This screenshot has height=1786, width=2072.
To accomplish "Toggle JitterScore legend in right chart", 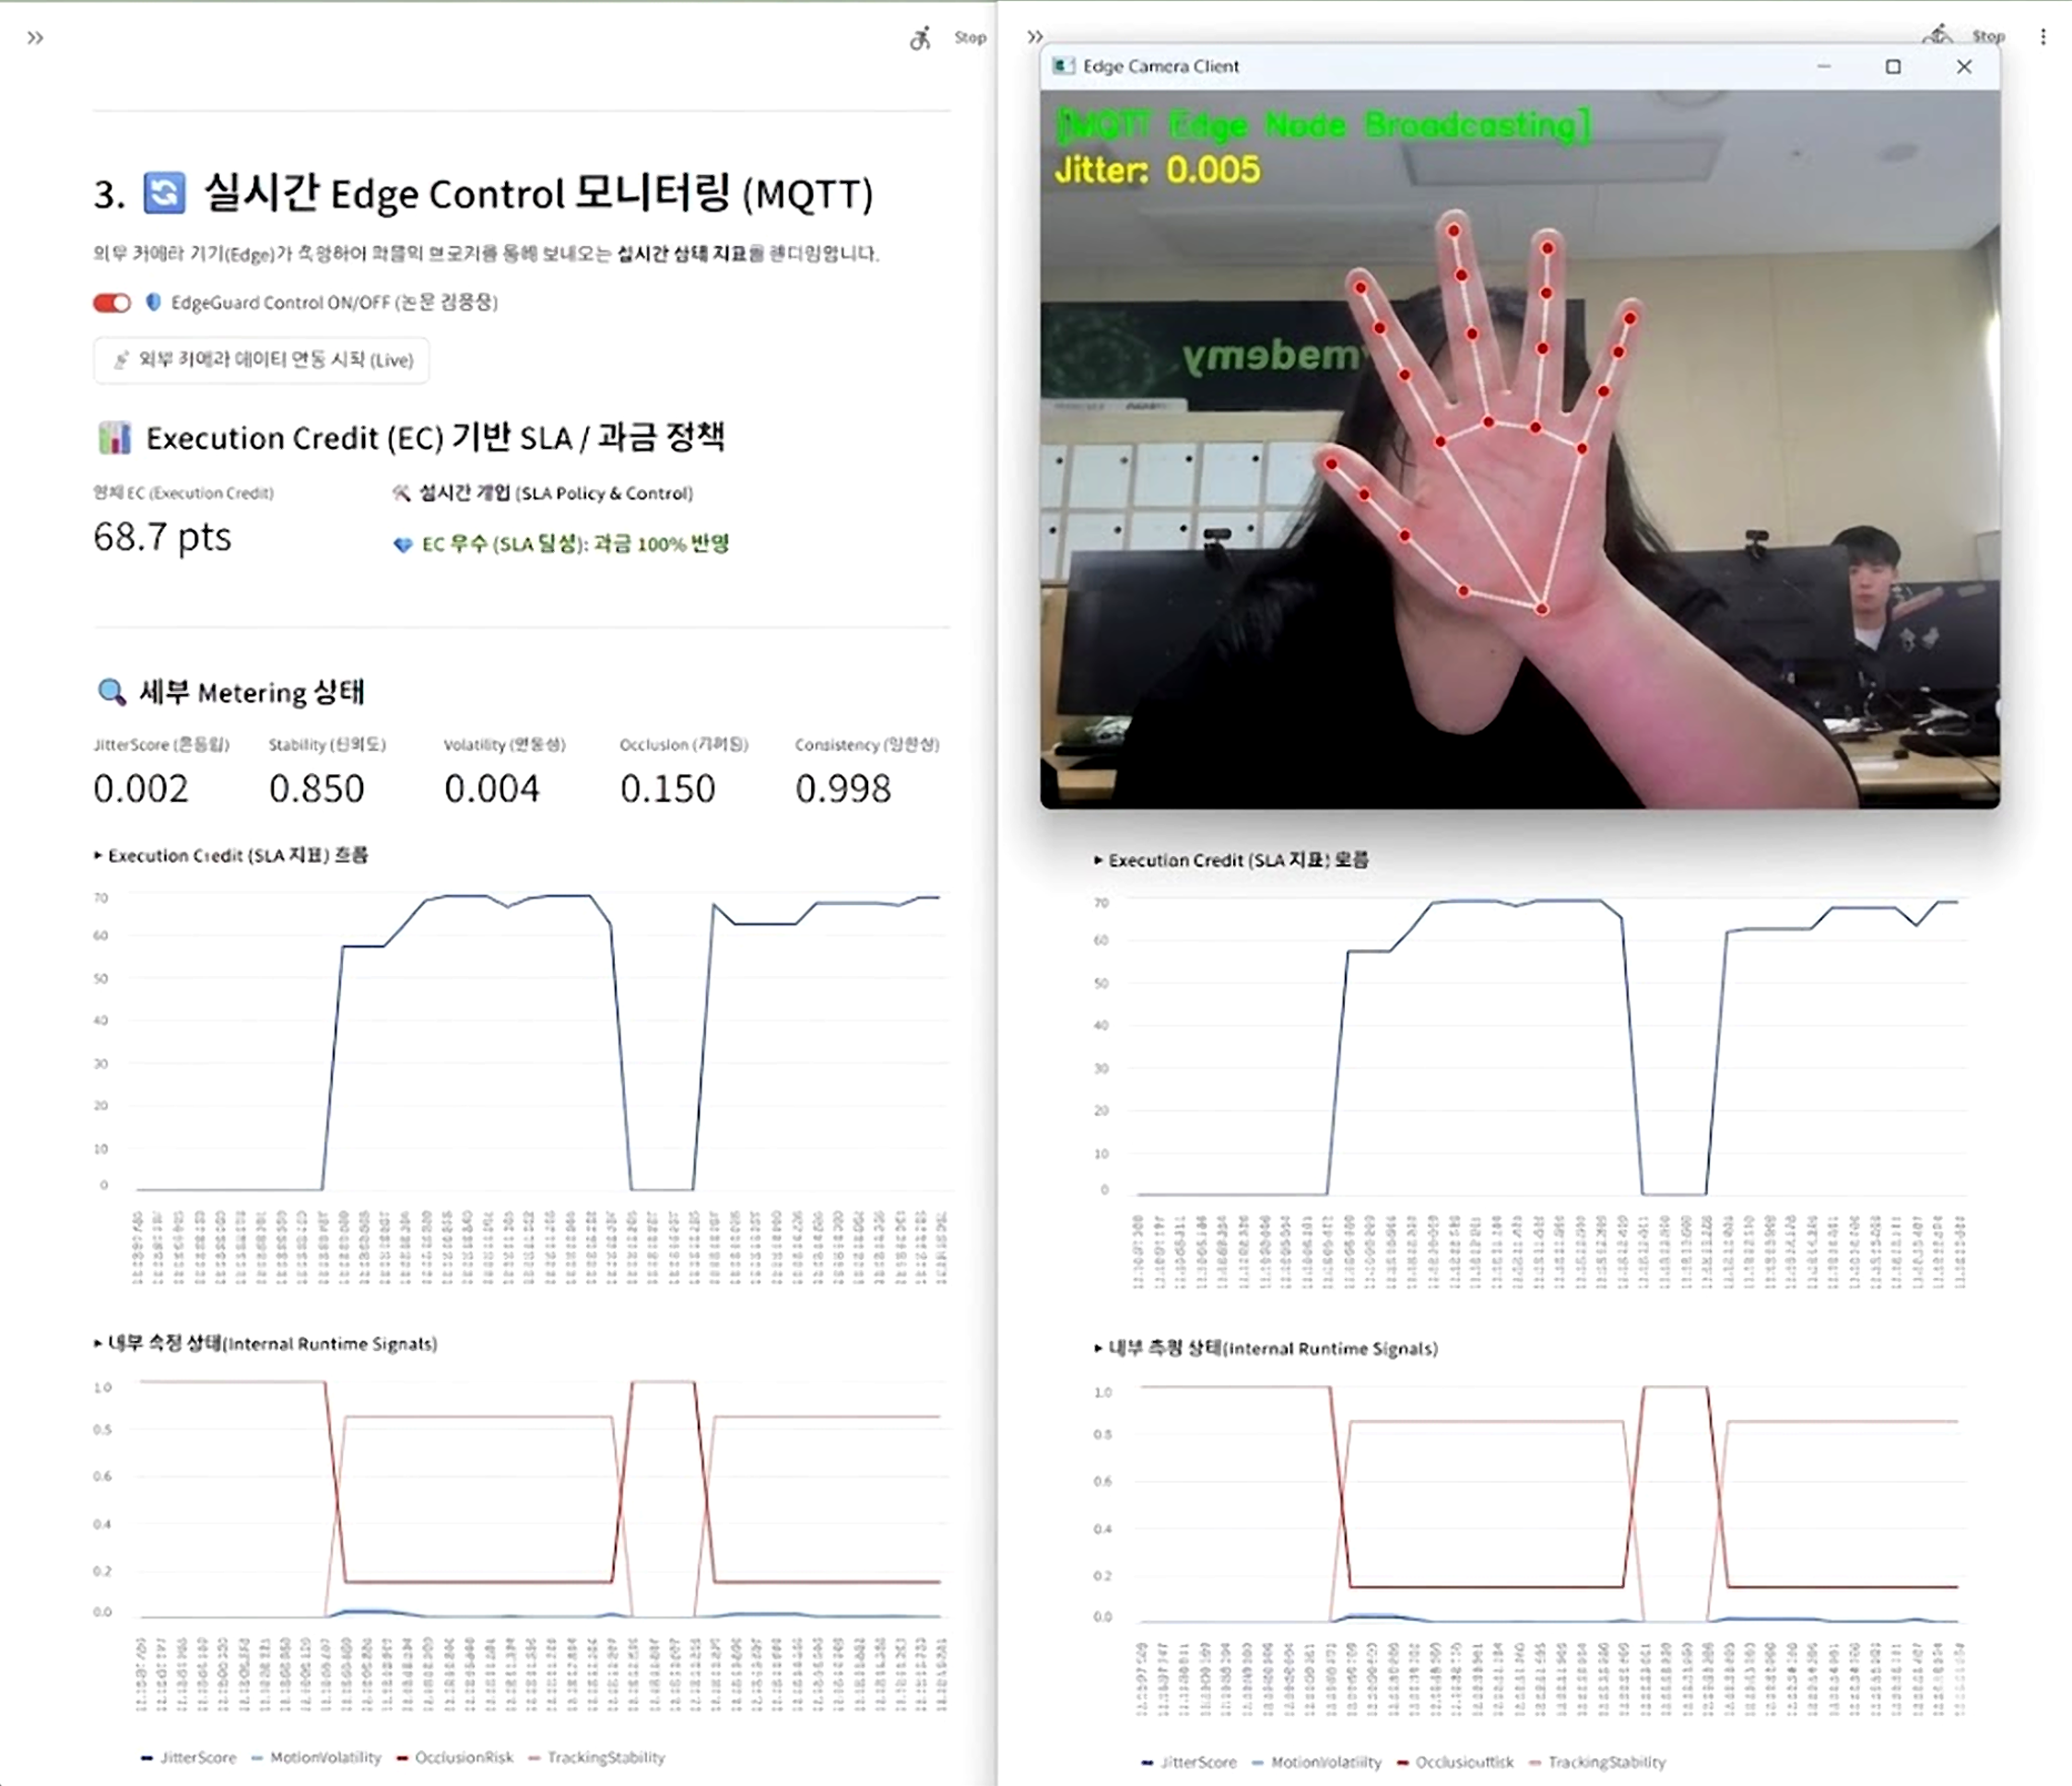I will (x=1189, y=1762).
